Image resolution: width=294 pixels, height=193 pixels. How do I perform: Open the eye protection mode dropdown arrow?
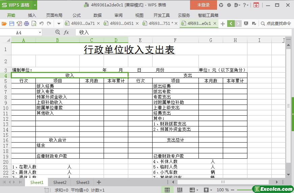tap(211, 190)
